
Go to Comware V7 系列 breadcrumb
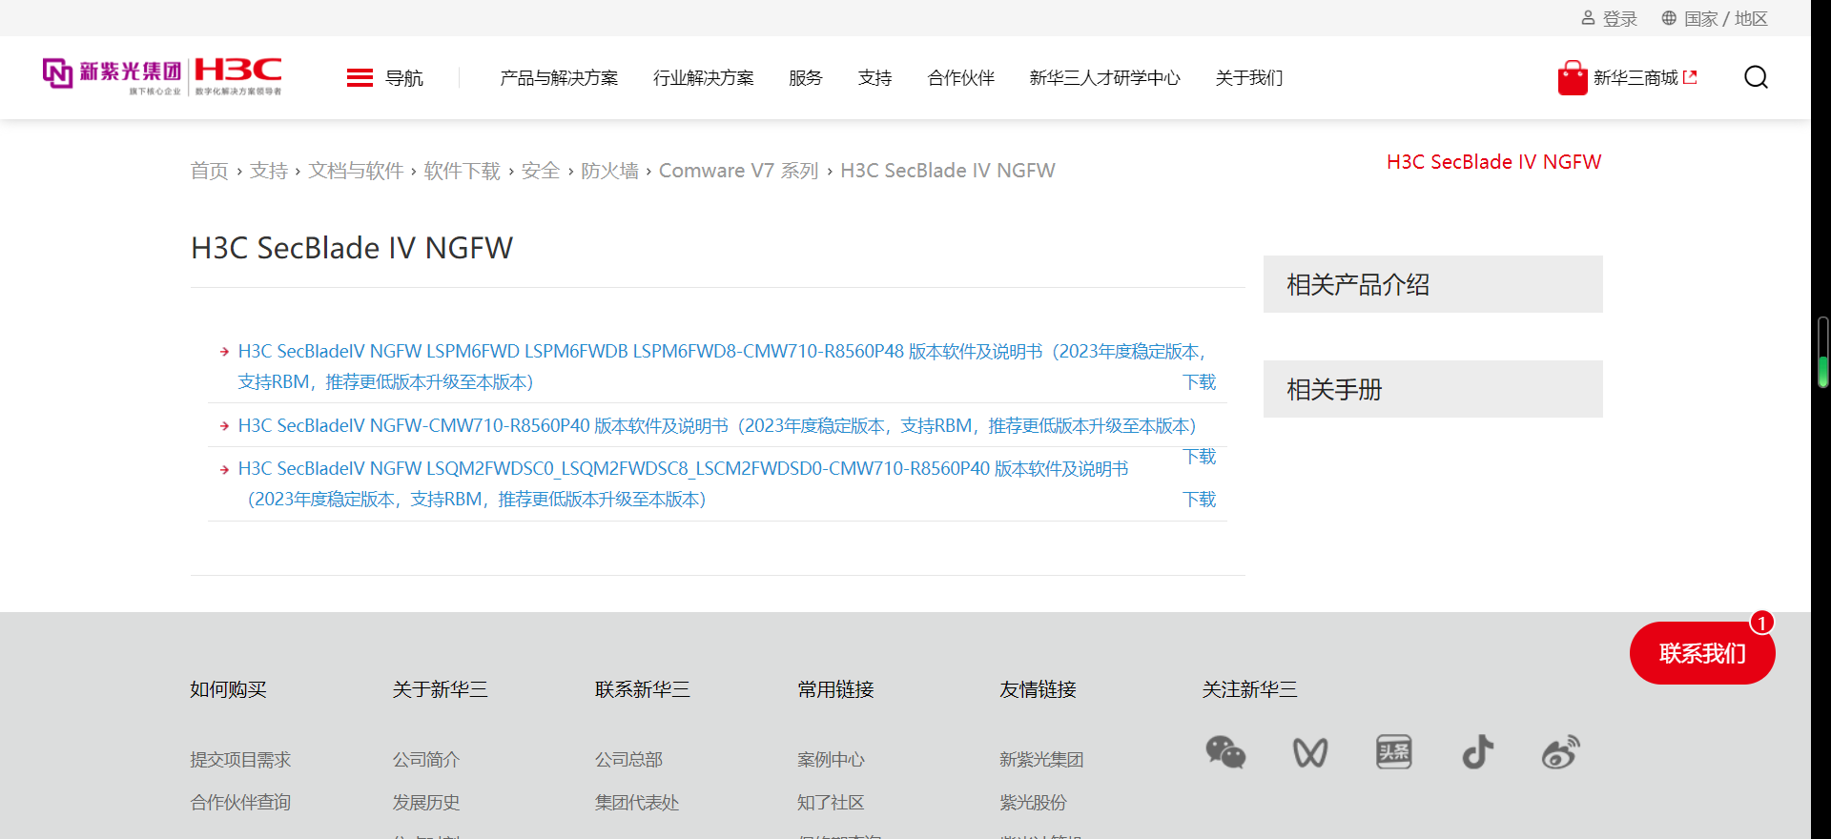(x=739, y=171)
